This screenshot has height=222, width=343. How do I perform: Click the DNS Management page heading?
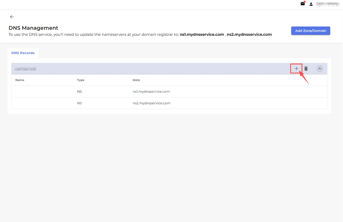coord(33,28)
